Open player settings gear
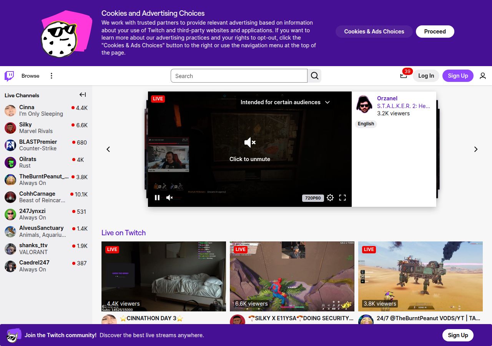492x346 pixels. point(330,198)
